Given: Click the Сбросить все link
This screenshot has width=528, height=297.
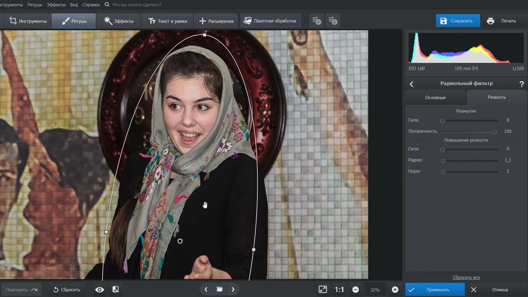Looking at the screenshot, I should pos(466,278).
